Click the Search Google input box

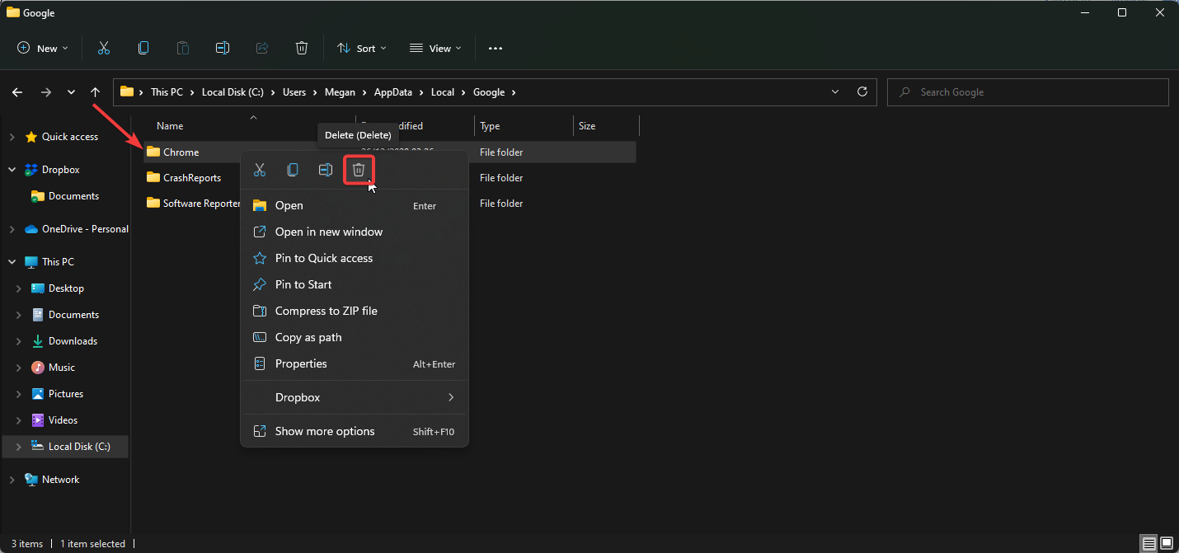click(x=1028, y=92)
